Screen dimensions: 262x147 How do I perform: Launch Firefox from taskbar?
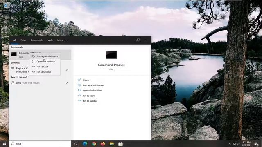coord(103,144)
